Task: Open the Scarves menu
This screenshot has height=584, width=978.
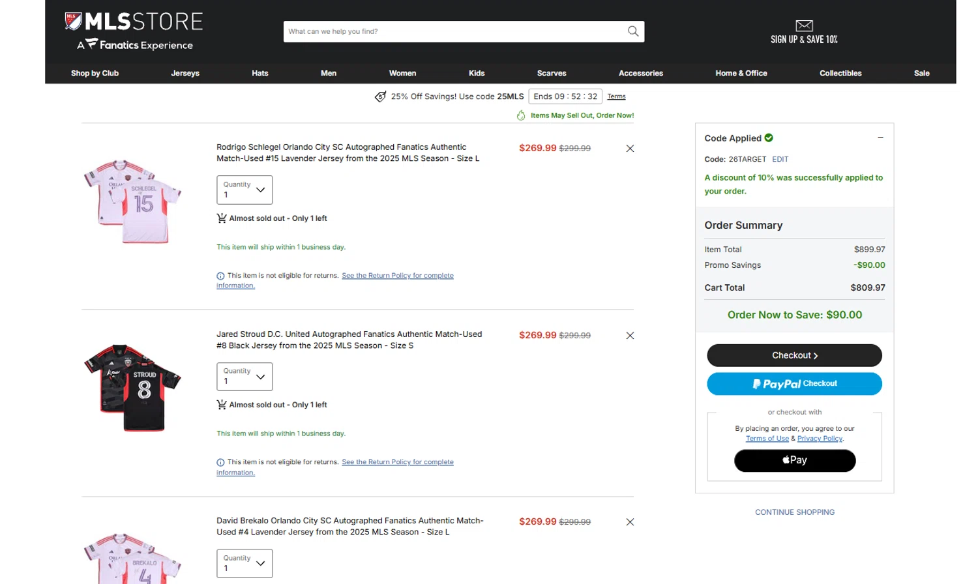Action: (552, 73)
